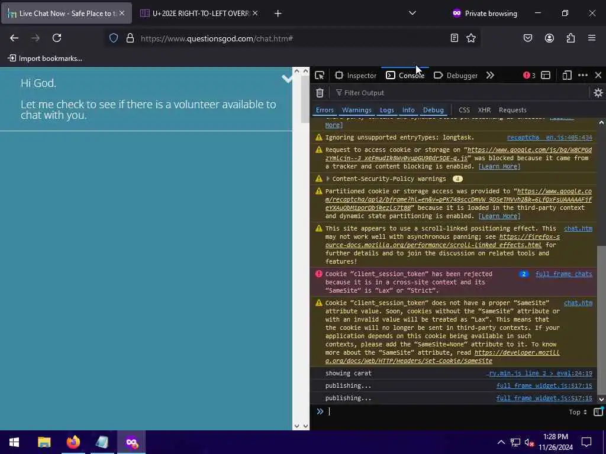606x454 pixels.
Task: Open the Inspector panel tab
Action: click(x=356, y=75)
